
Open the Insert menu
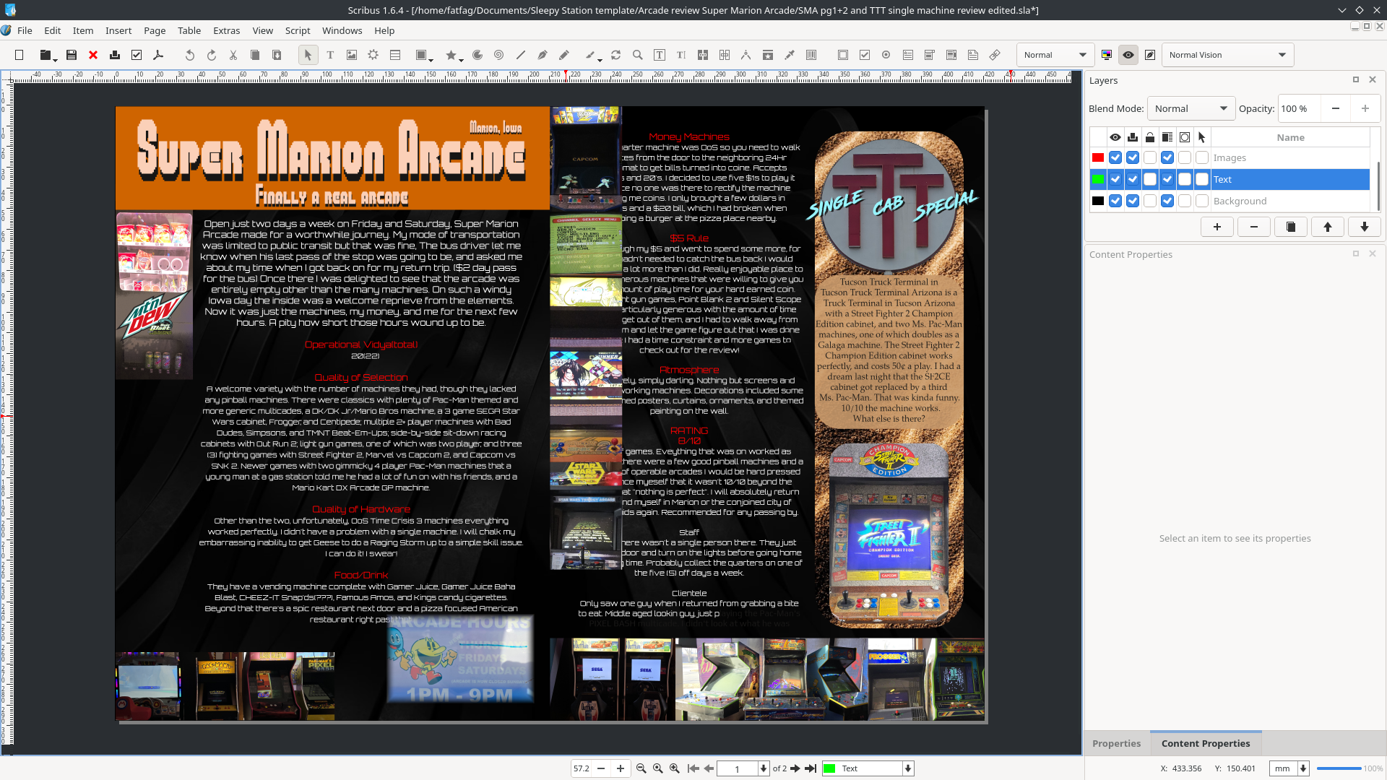click(118, 30)
